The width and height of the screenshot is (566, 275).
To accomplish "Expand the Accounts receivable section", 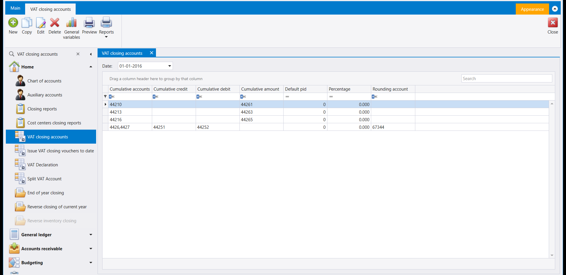I will click(91, 248).
